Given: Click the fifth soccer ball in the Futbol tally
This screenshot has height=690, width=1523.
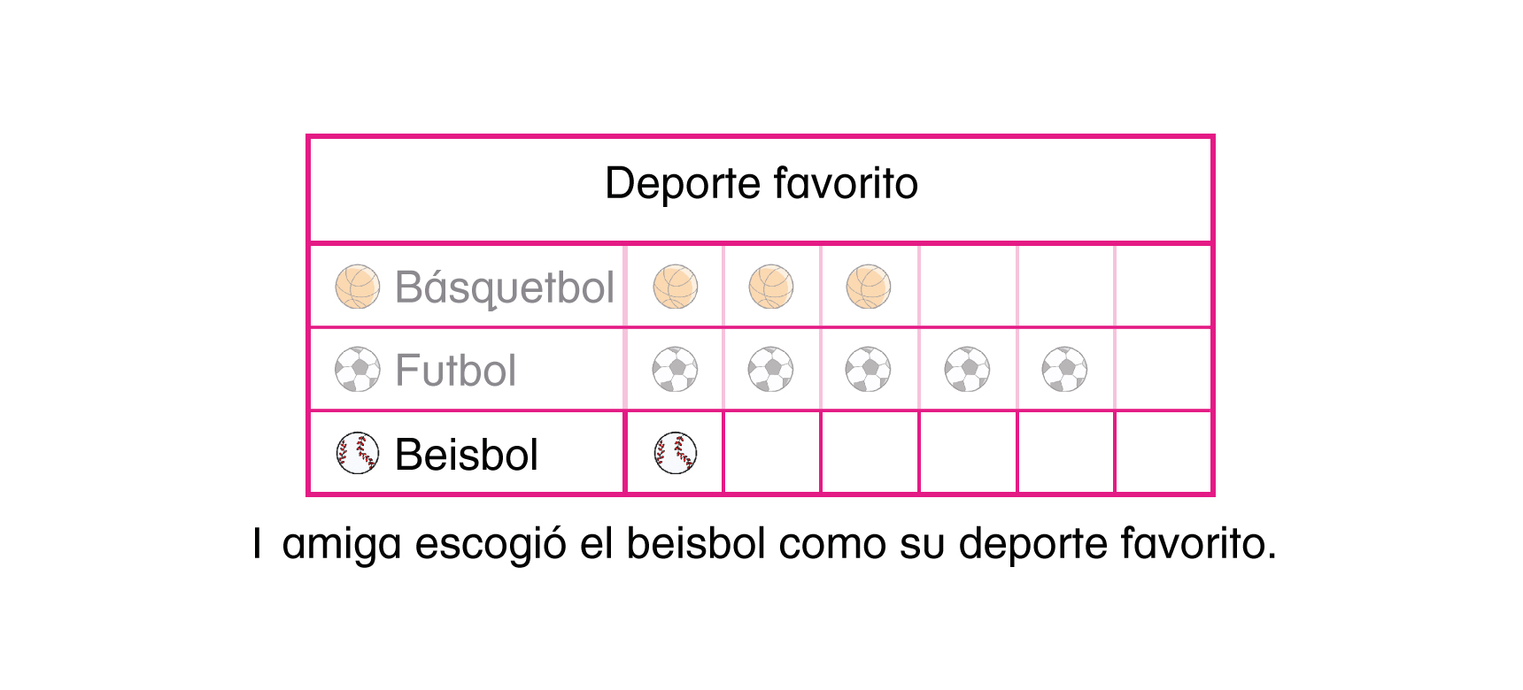Looking at the screenshot, I should pos(1064,369).
